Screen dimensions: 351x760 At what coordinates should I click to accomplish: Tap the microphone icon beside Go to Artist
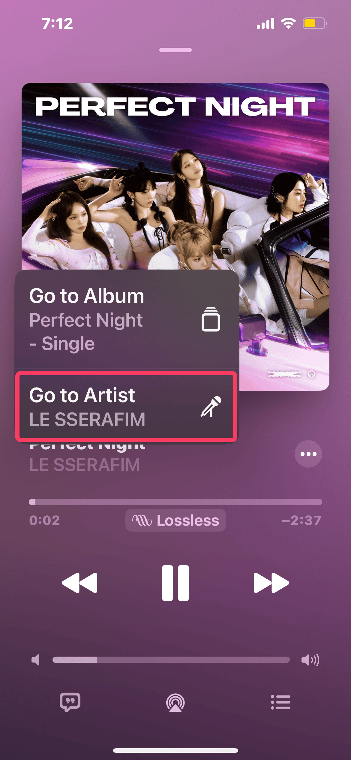point(211,407)
